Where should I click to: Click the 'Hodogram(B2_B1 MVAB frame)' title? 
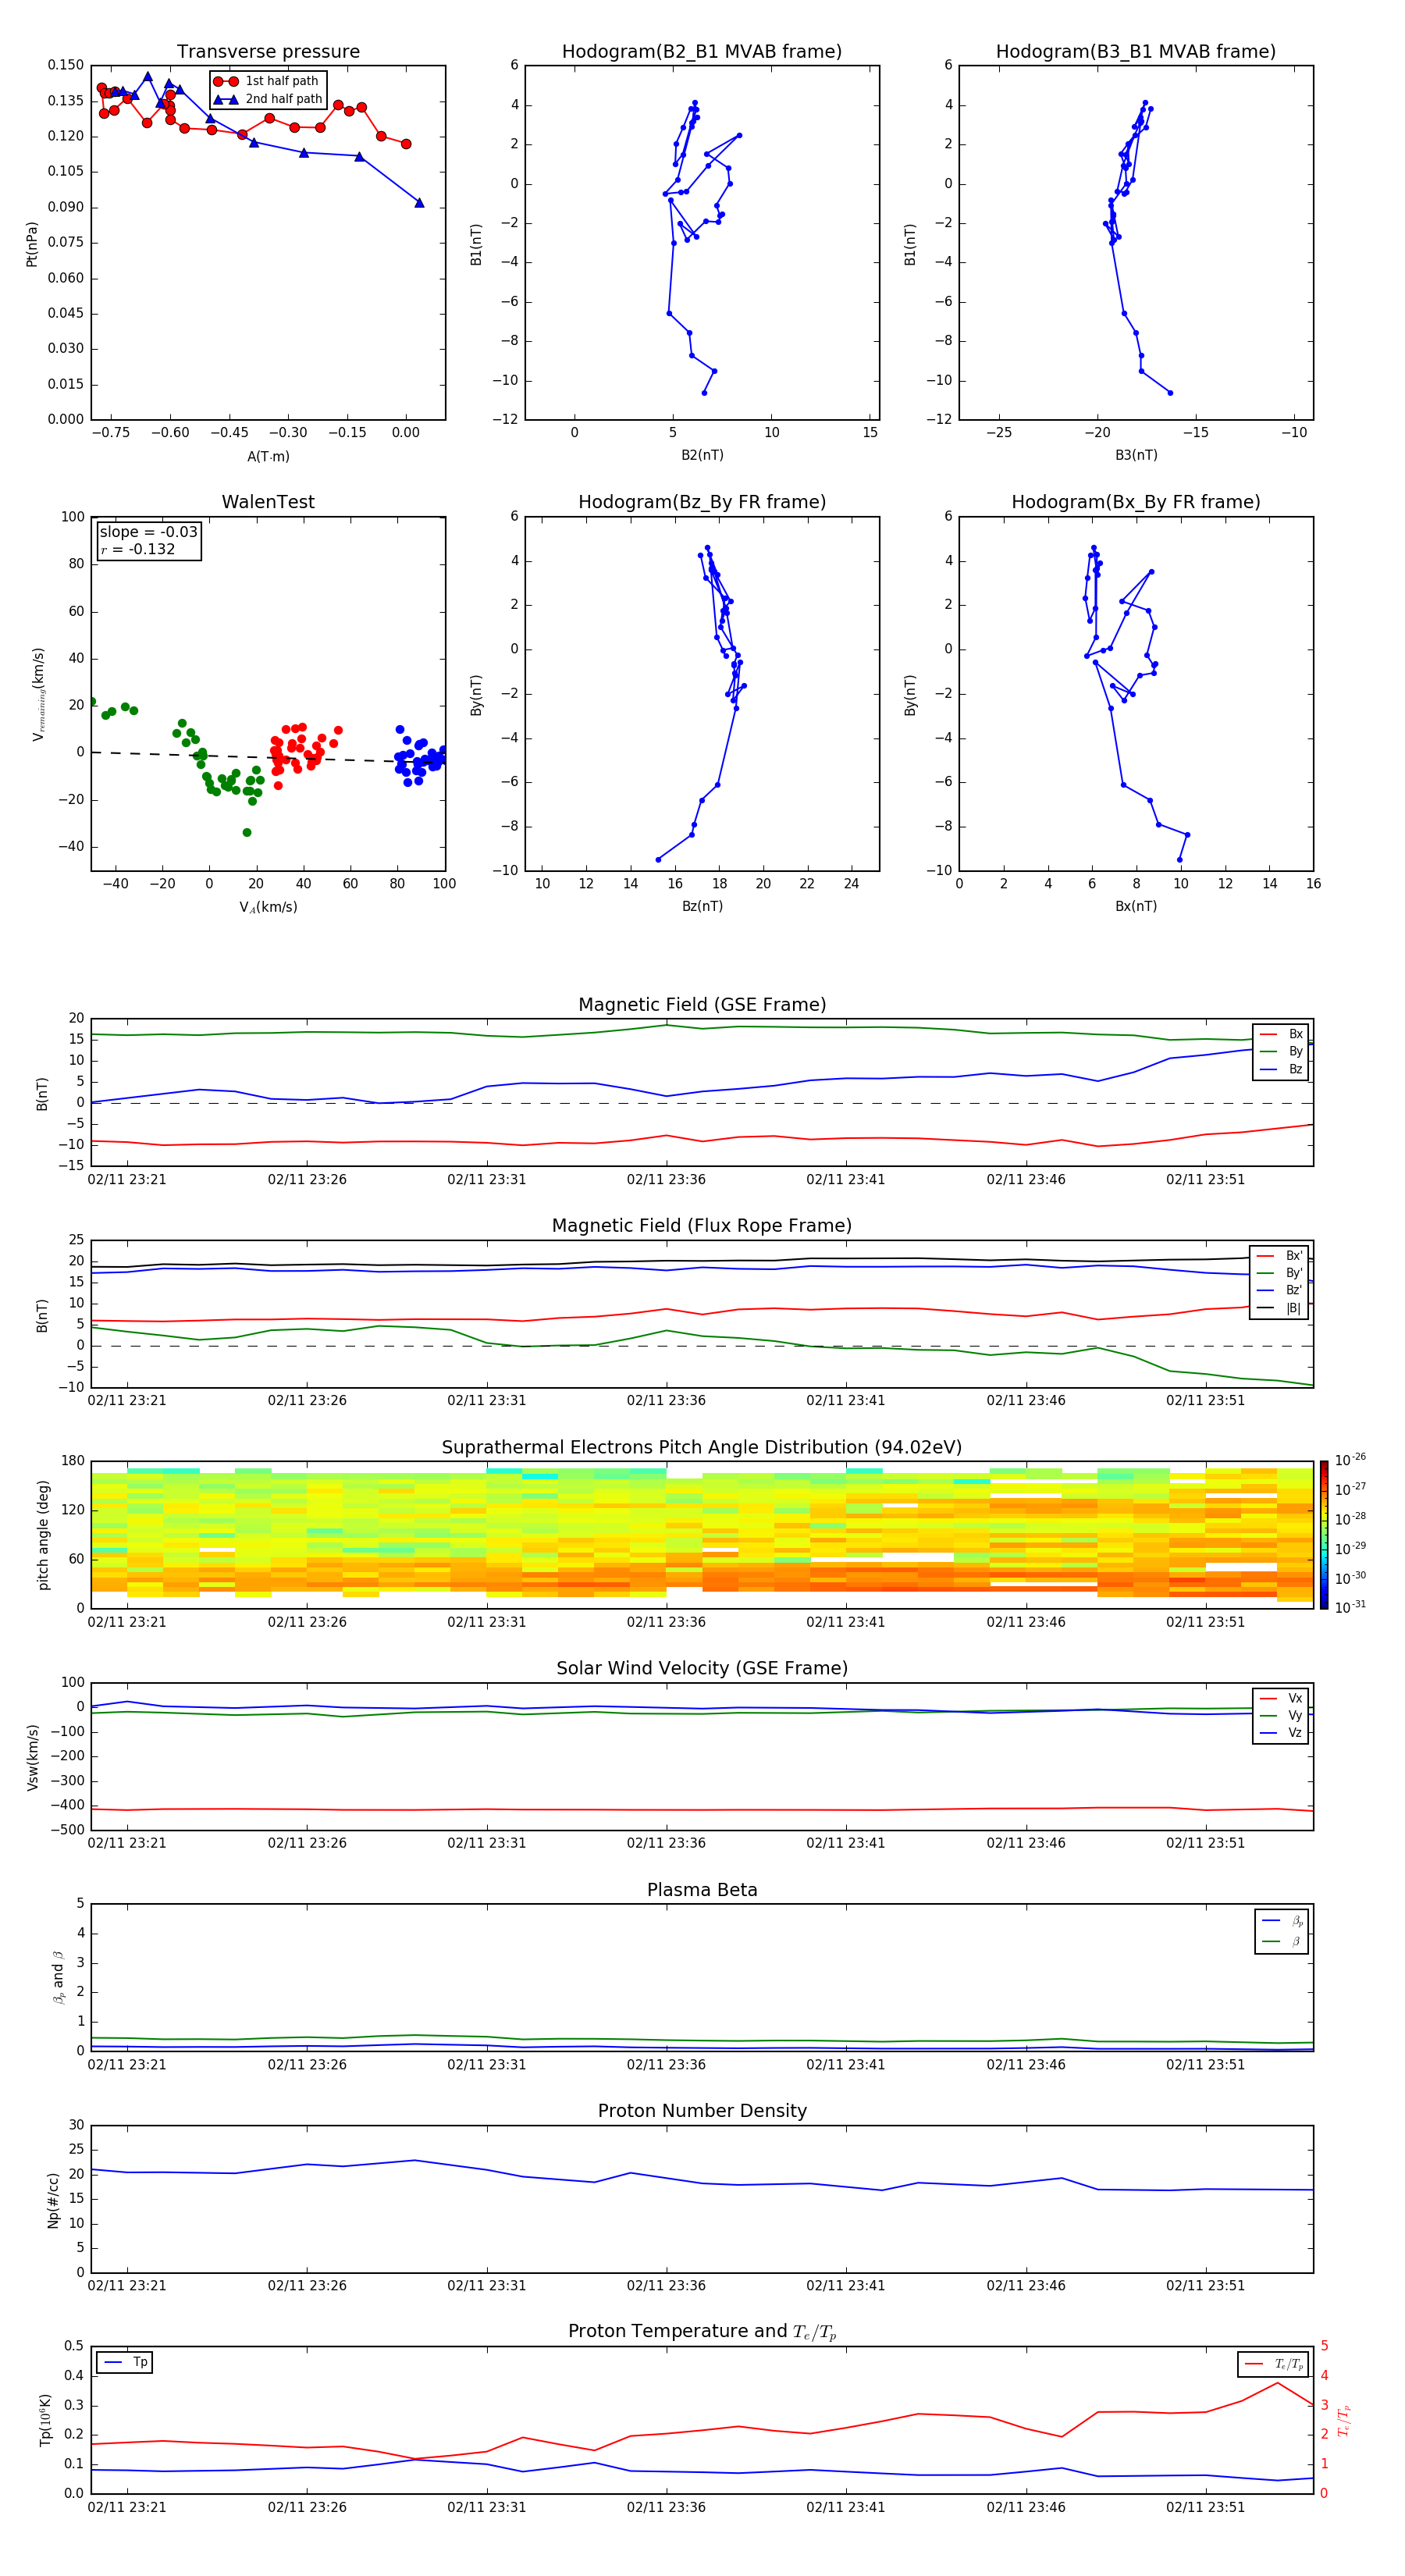[702, 52]
